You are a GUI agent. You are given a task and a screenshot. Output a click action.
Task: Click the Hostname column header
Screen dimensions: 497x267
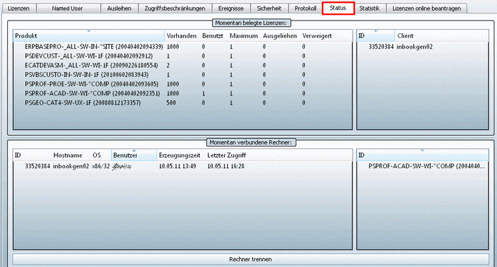pos(68,155)
